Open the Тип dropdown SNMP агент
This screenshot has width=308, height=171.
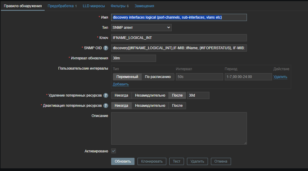pos(141,28)
